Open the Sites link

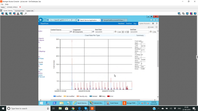(x=135, y=24)
